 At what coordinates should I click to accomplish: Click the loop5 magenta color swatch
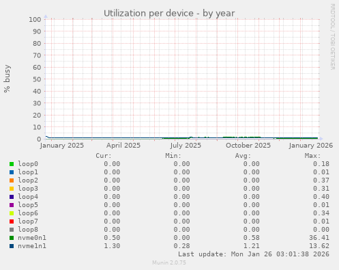12,205
